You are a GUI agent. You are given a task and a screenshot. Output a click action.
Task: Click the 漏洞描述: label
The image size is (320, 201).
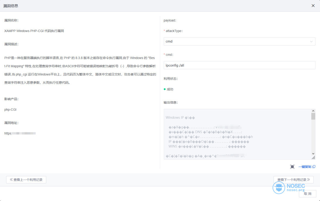tap(12, 44)
